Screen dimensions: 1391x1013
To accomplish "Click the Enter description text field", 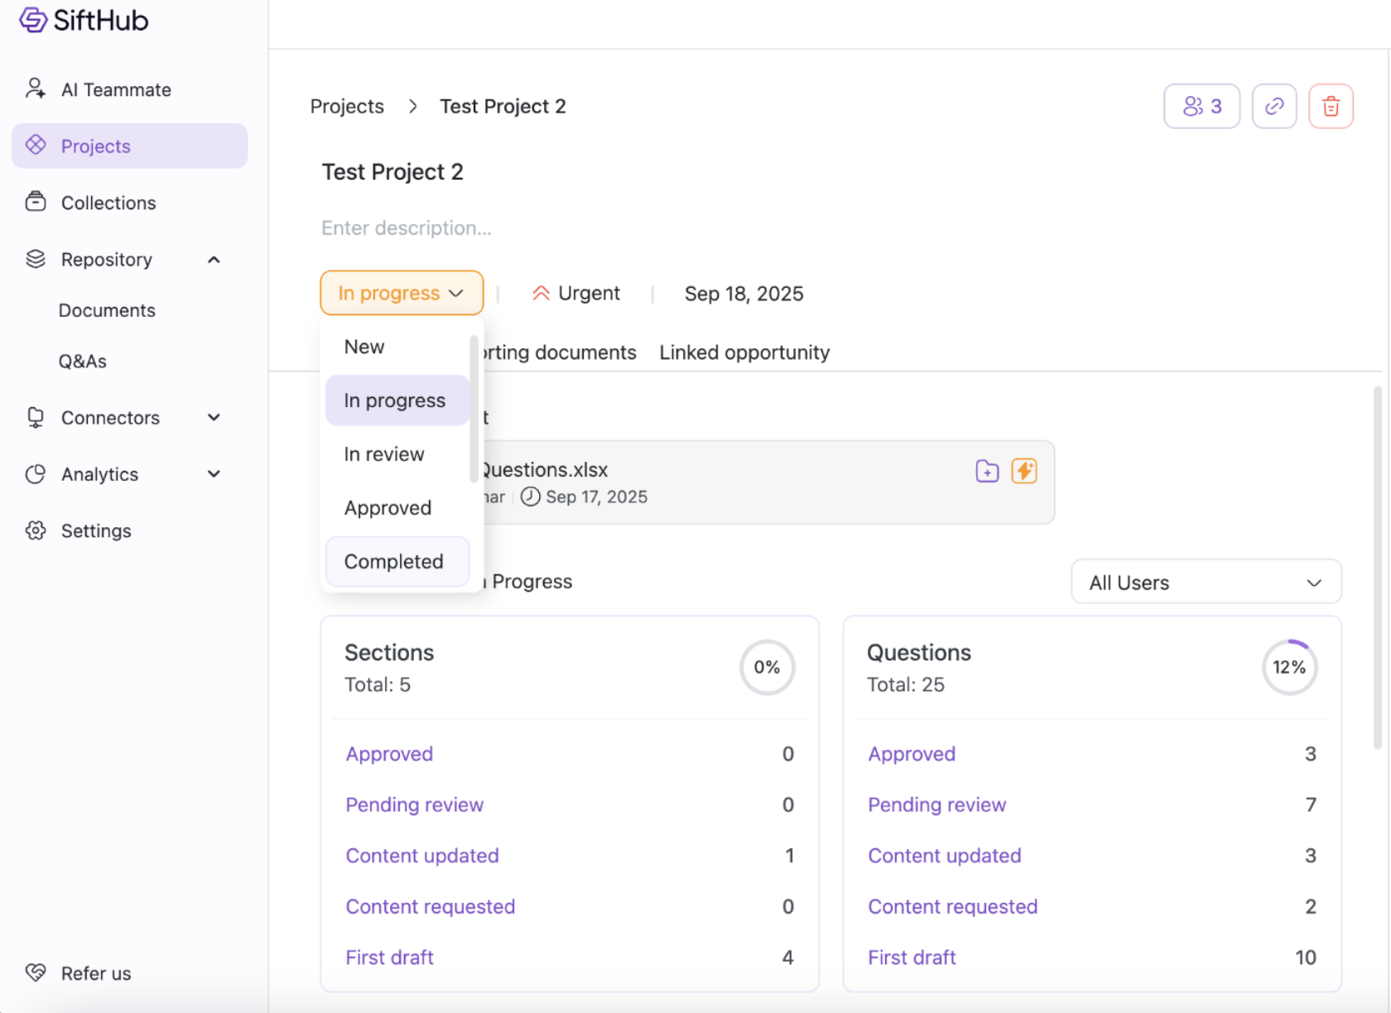I will pyautogui.click(x=407, y=228).
